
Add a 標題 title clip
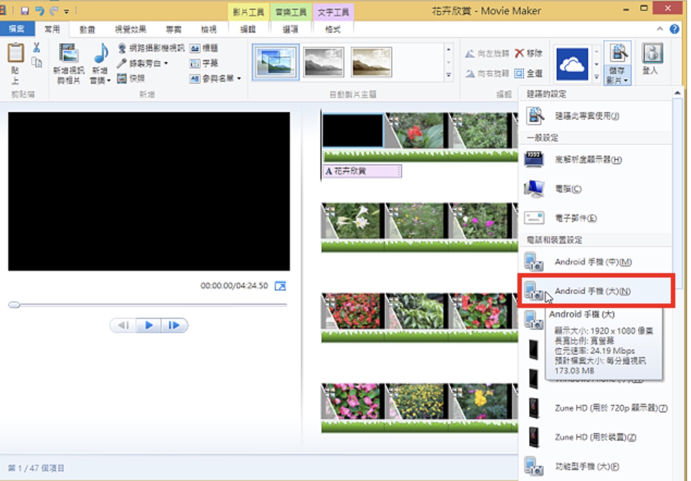(x=204, y=48)
